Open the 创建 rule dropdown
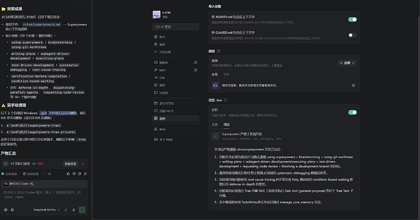Screen dimensions: 420x220 coord(347,63)
